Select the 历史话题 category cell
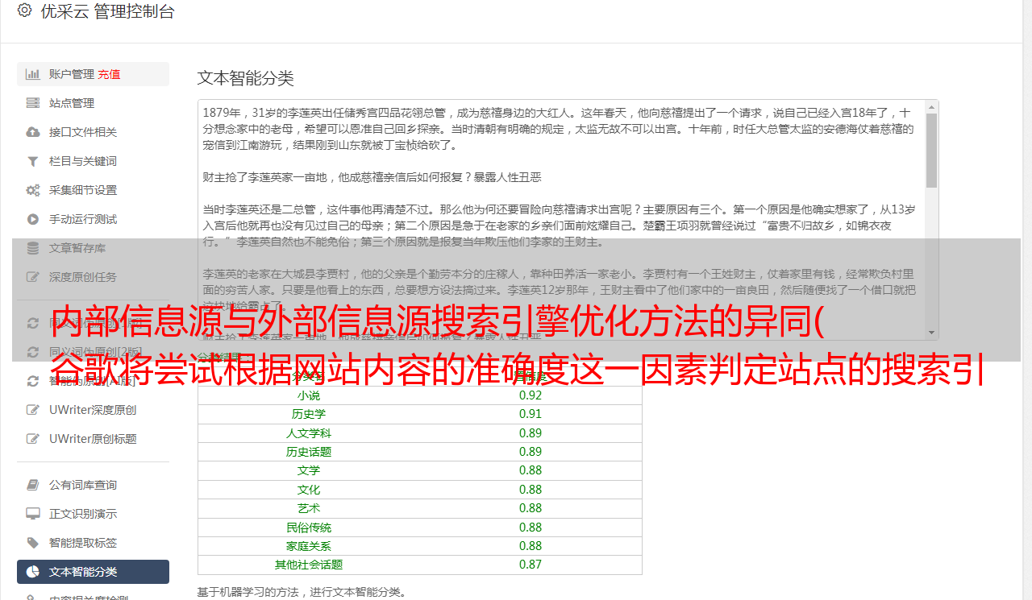The width and height of the screenshot is (1032, 600). (309, 452)
